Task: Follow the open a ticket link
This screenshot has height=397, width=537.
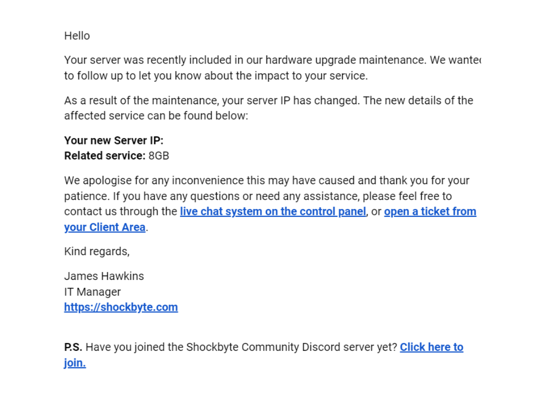Action: (430, 211)
